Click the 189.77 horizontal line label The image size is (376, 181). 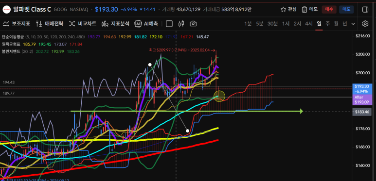click(x=9, y=93)
